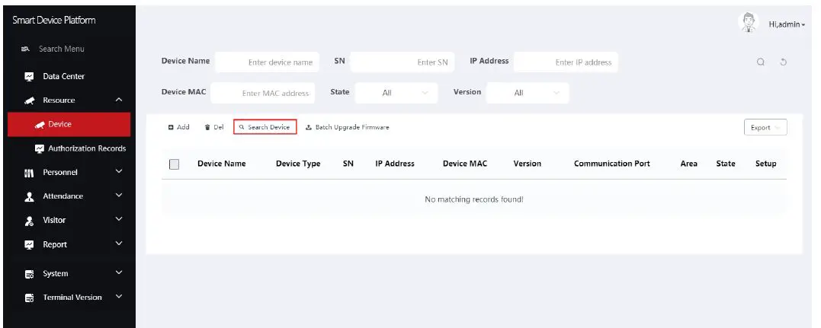Click the Terminal Version sidebar icon

tap(30, 298)
